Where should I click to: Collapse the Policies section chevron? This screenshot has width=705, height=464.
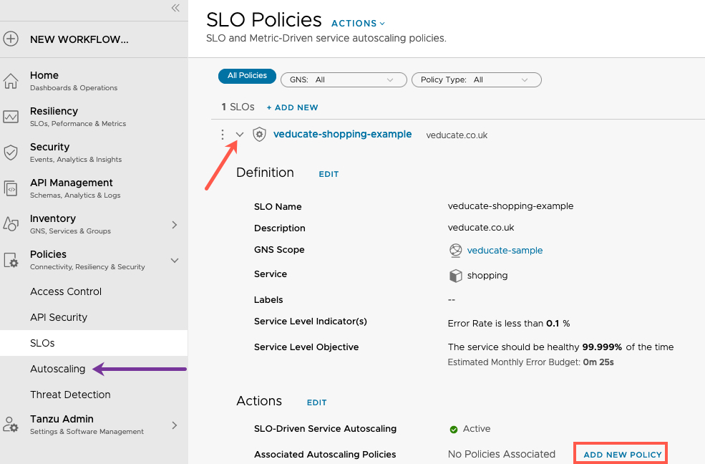pos(175,261)
